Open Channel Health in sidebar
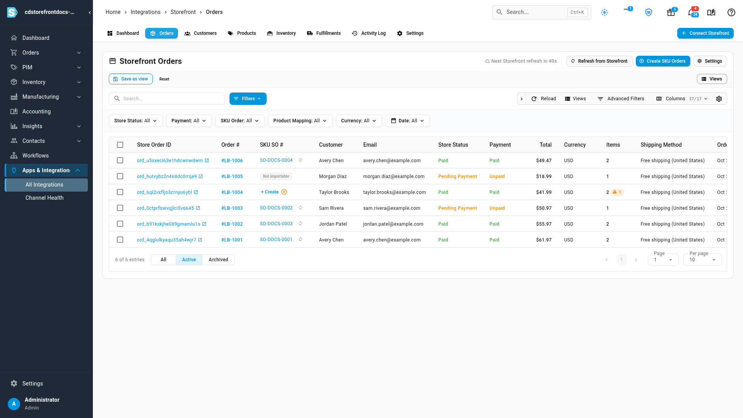743x418 pixels. click(x=45, y=198)
